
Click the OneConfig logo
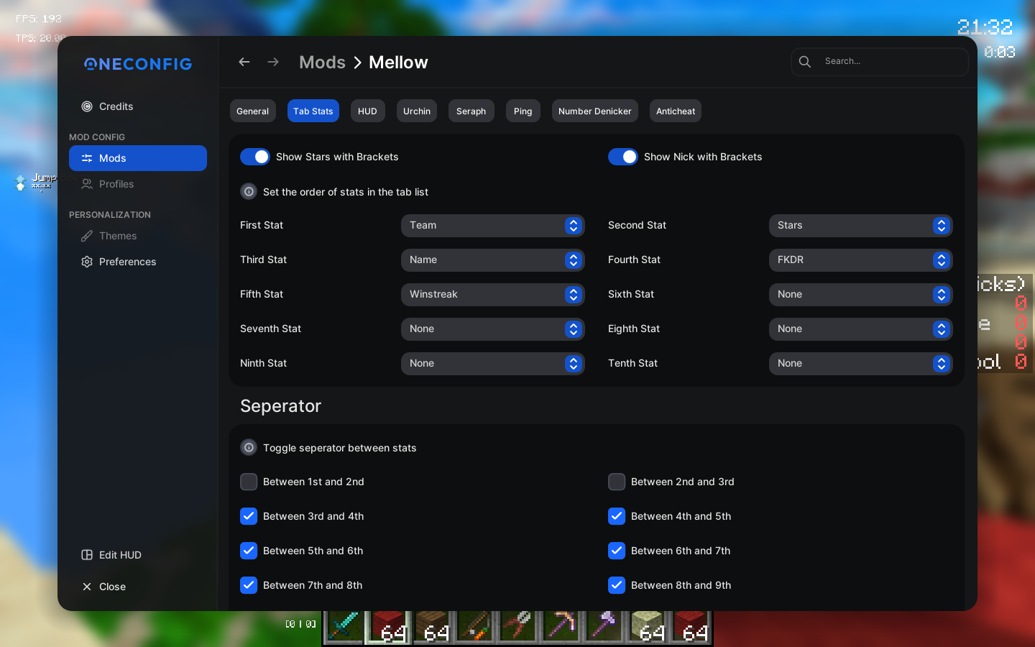[138, 64]
